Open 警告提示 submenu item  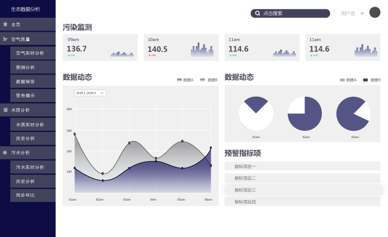[x=33, y=96]
